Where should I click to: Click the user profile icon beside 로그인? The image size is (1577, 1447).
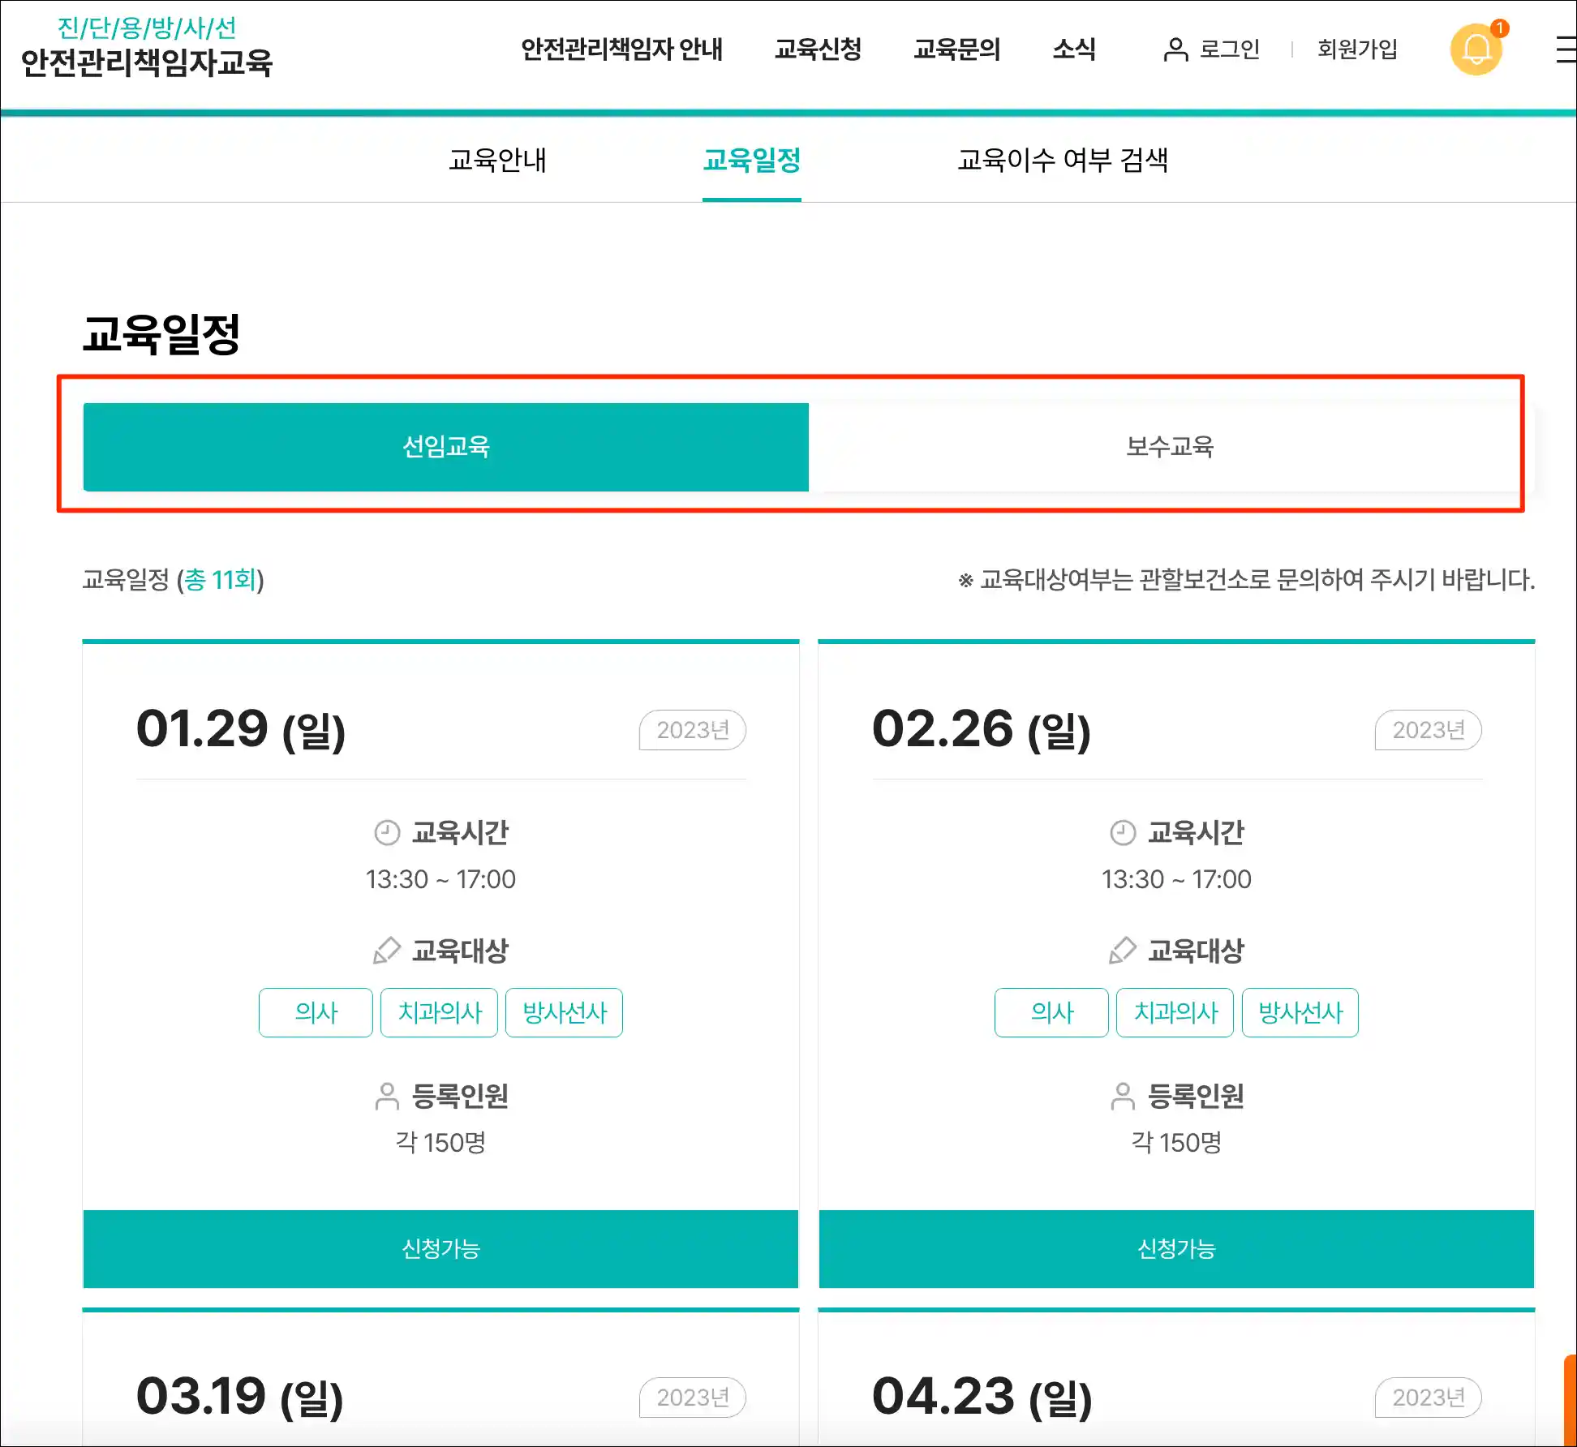pyautogui.click(x=1175, y=49)
